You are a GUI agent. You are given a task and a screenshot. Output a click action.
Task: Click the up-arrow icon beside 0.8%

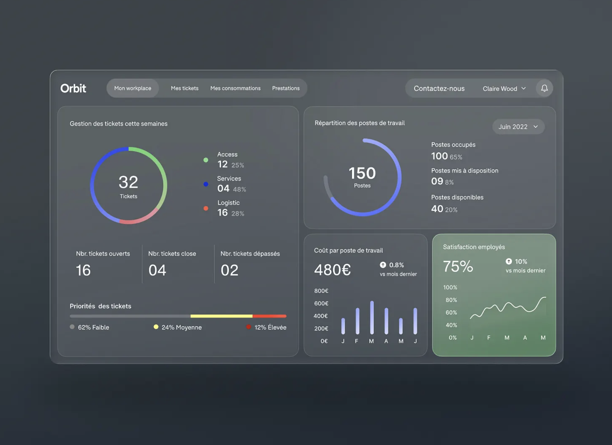[383, 265]
